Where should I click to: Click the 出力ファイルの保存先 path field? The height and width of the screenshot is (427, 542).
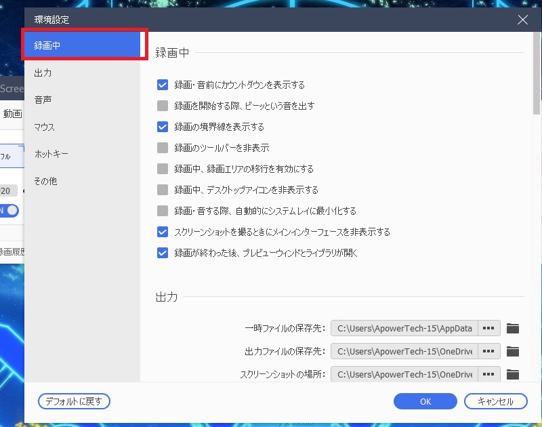tap(404, 351)
